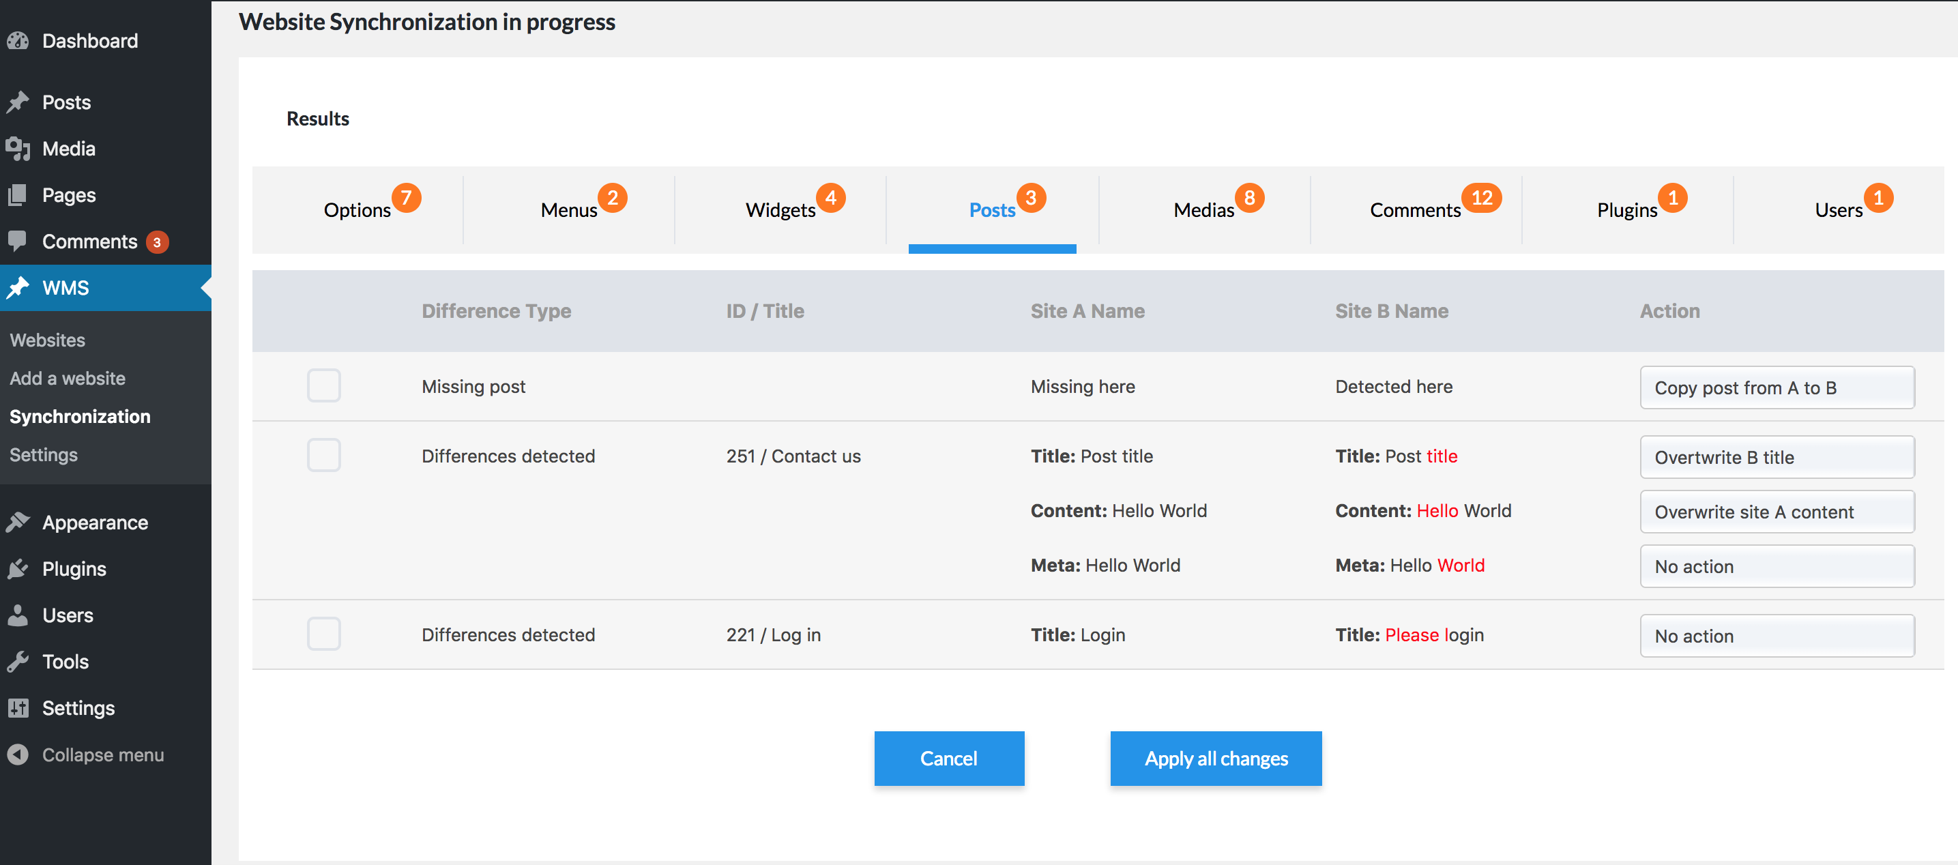The height and width of the screenshot is (865, 1958).
Task: Cancel the synchronization
Action: 950,758
